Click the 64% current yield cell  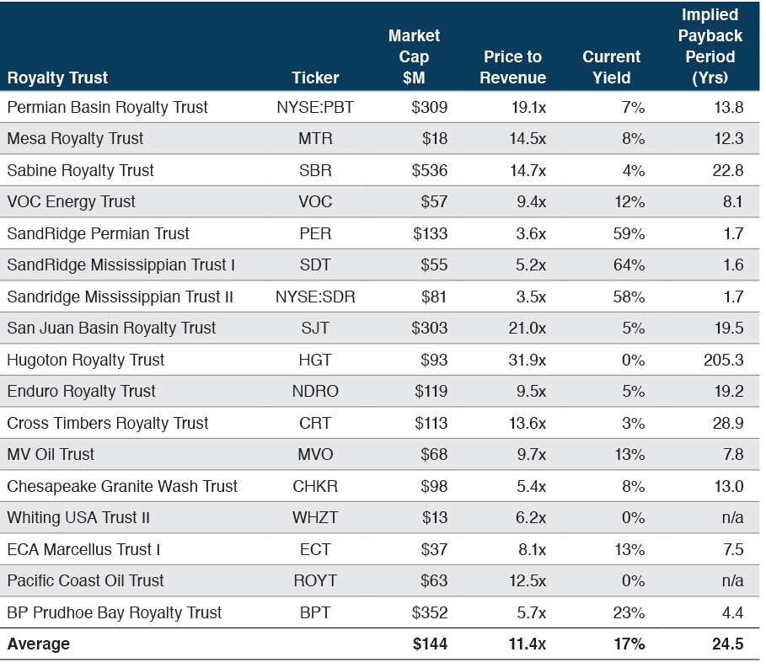point(629,265)
